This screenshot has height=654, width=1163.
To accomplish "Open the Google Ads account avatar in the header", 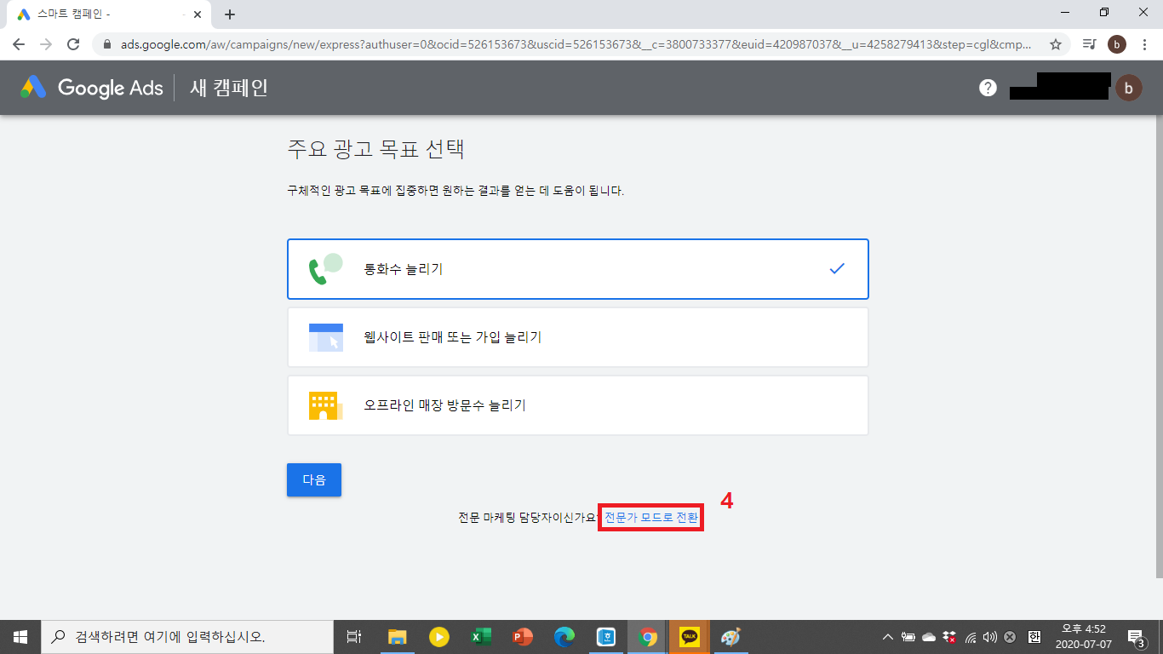I will click(1129, 88).
